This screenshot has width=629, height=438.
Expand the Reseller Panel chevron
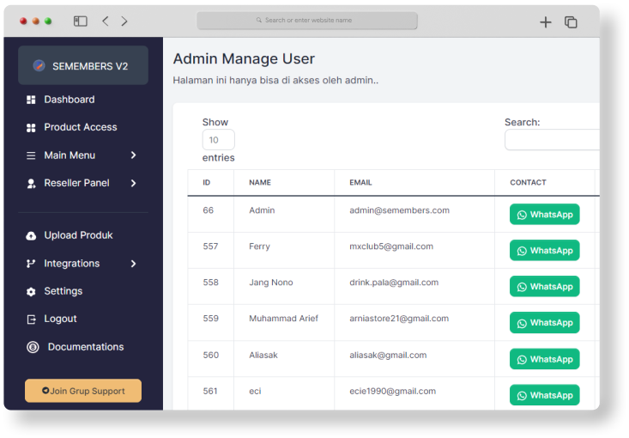click(x=133, y=183)
